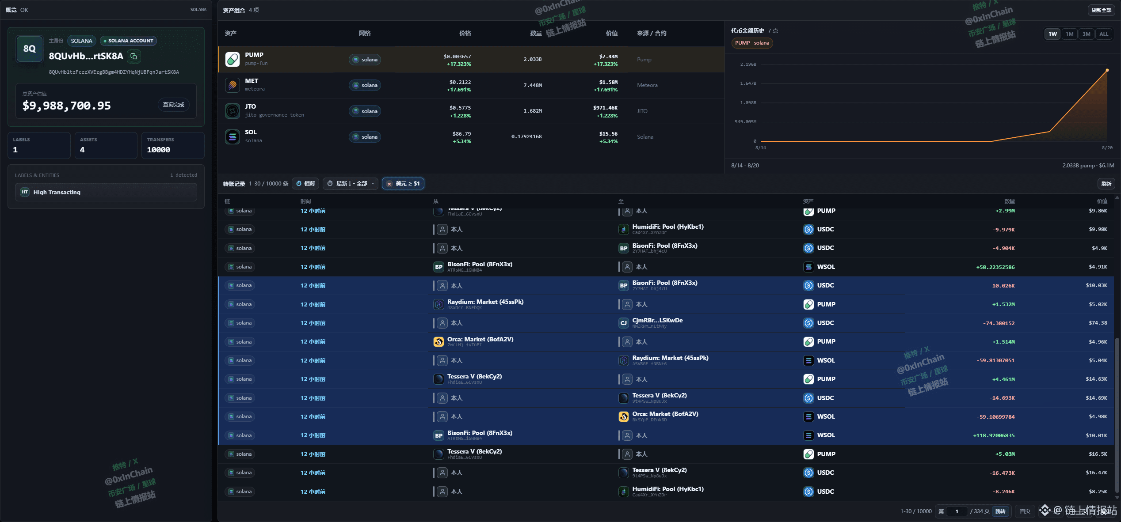Screen dimensions: 1121x522
Task: Remove the 美元 ≥ $1 filter with x icon
Action: click(x=389, y=184)
